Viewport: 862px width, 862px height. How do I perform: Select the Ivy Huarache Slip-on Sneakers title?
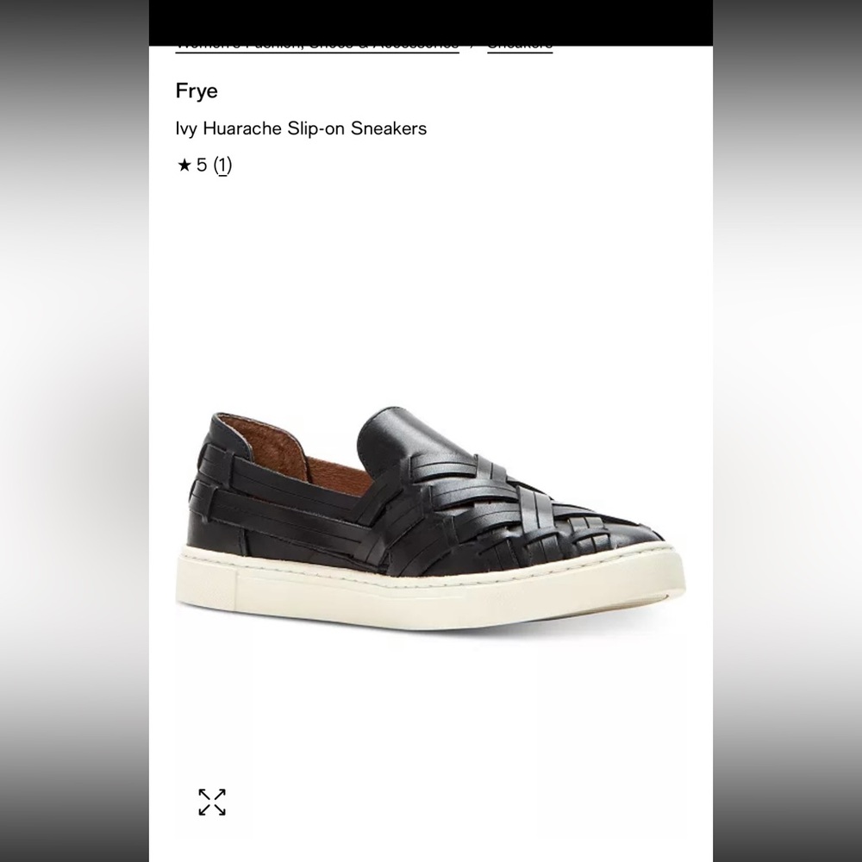click(301, 128)
